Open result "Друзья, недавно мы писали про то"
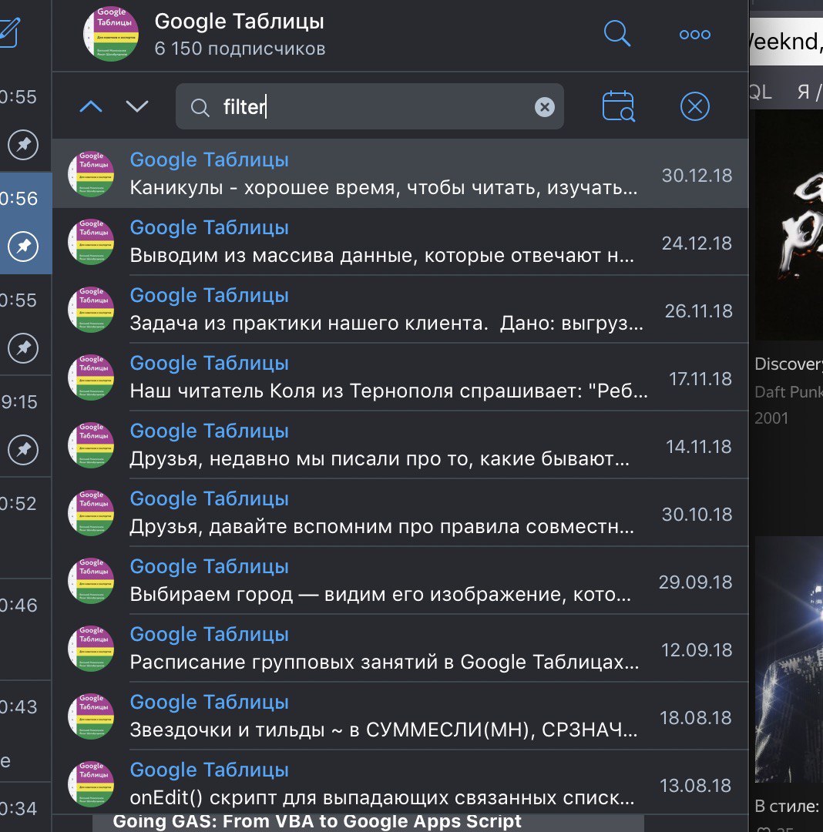Viewport: 823px width, 832px height. (x=401, y=445)
